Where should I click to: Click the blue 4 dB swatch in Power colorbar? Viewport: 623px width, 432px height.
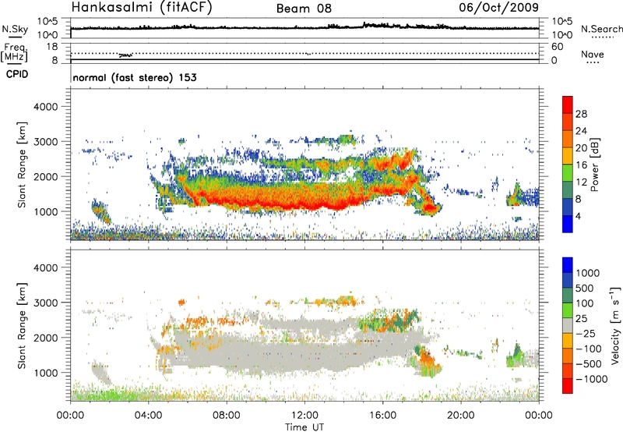point(568,224)
